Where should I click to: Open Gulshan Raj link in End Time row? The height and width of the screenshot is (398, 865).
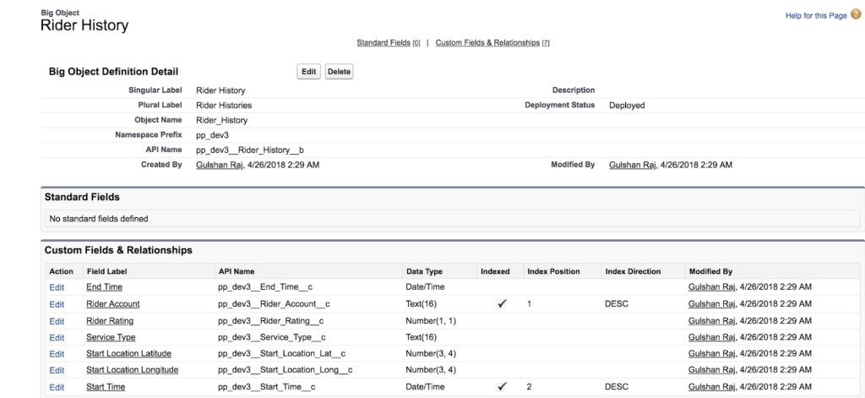[x=713, y=287]
